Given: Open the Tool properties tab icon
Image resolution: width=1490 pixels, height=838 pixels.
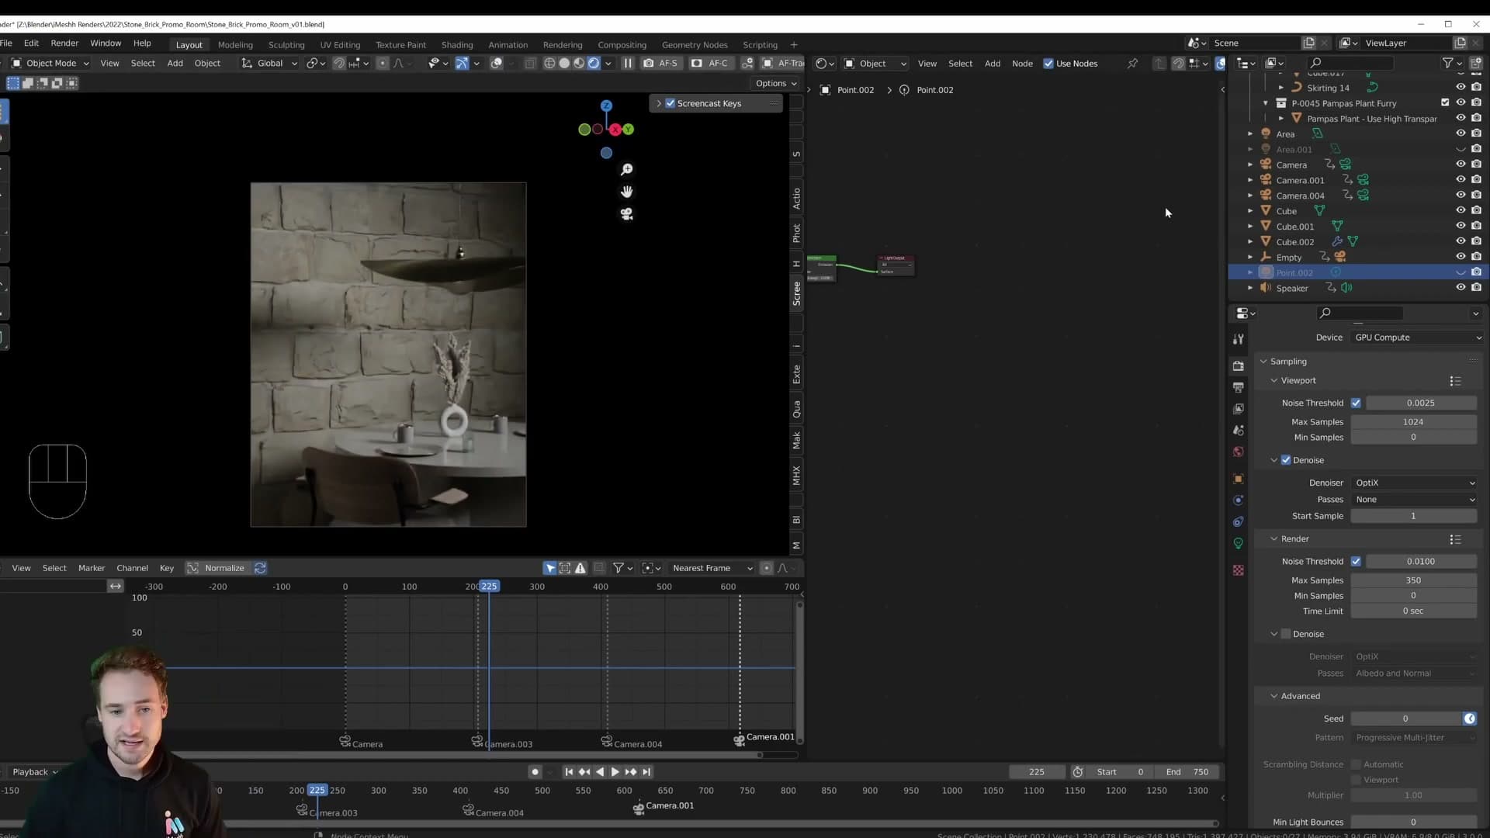Looking at the screenshot, I should [1239, 339].
